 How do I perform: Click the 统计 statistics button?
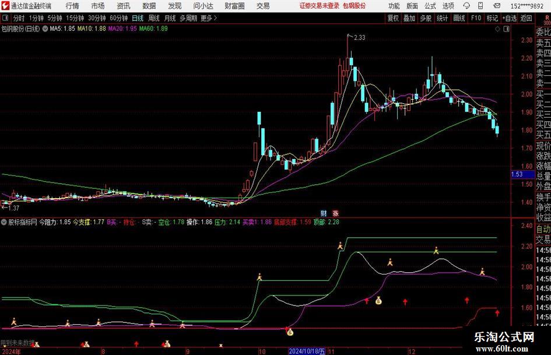point(443,18)
